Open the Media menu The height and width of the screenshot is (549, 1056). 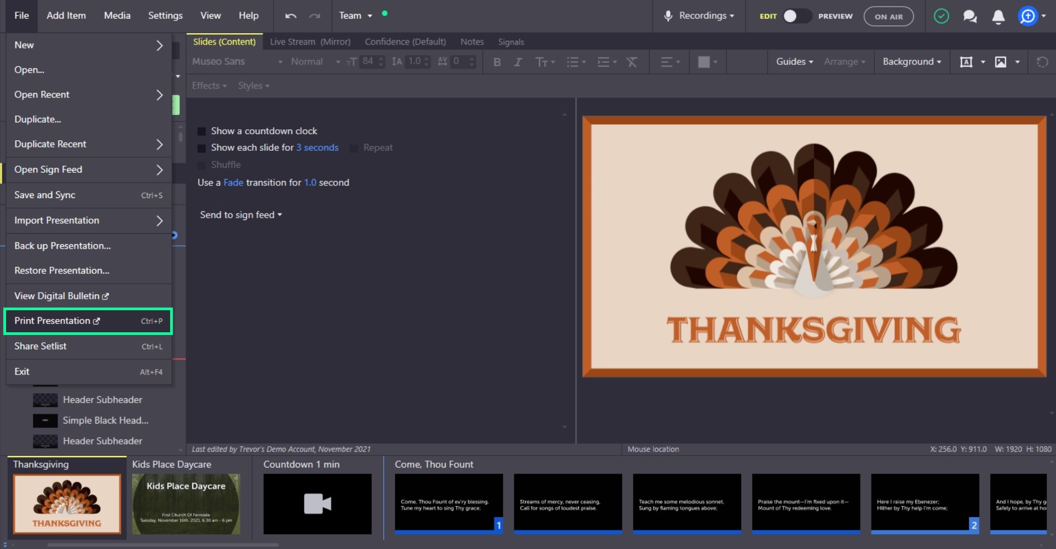coord(117,16)
